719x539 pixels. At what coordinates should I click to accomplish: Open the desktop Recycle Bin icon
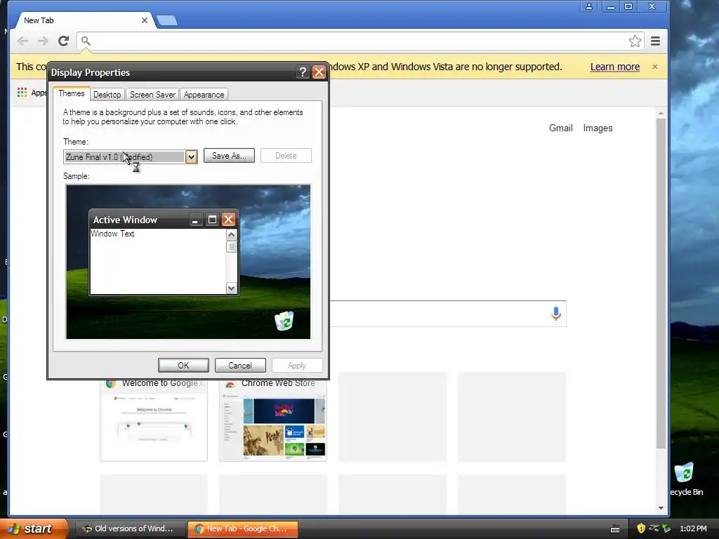[x=685, y=479]
